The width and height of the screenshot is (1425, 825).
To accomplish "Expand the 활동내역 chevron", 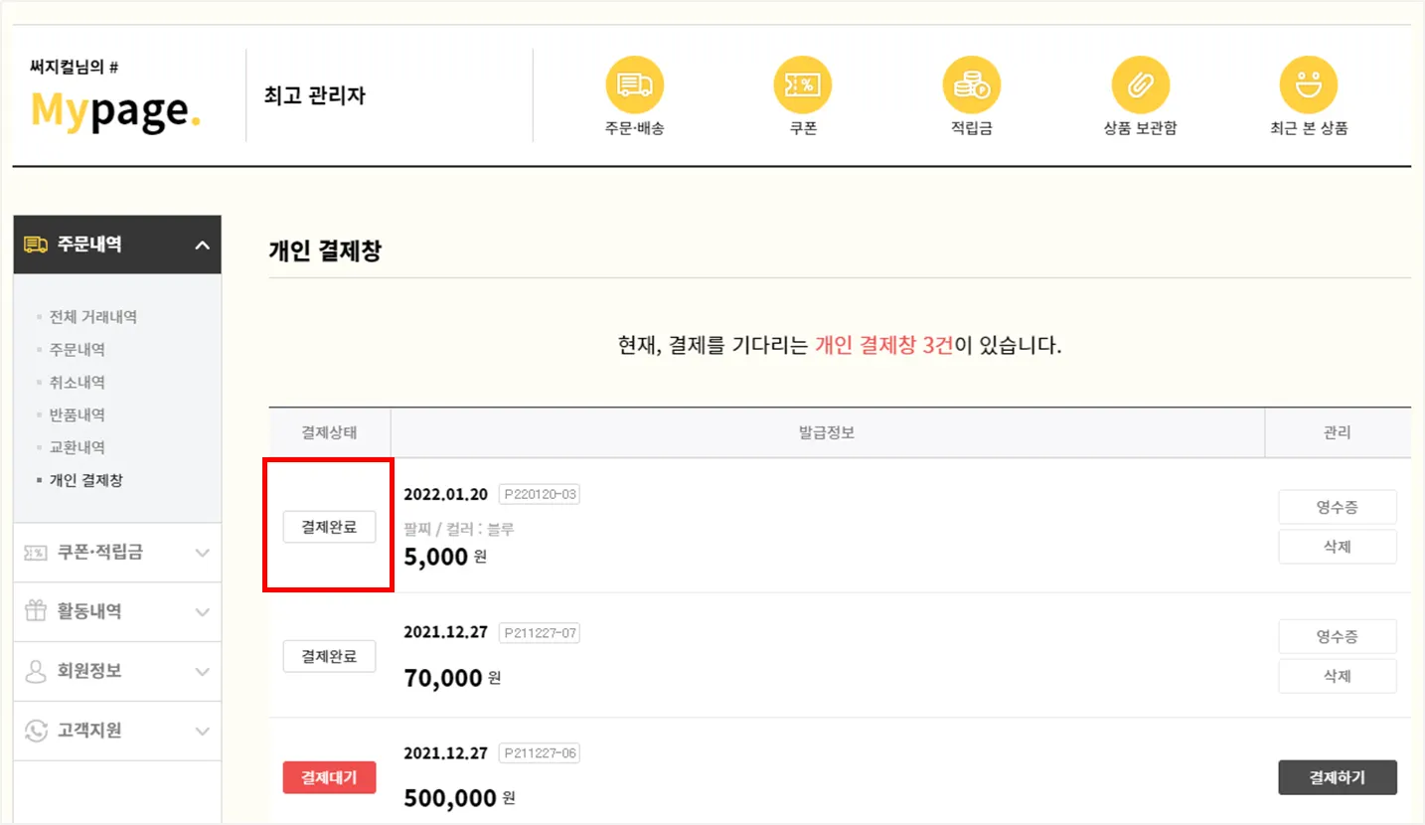I will tap(202, 612).
